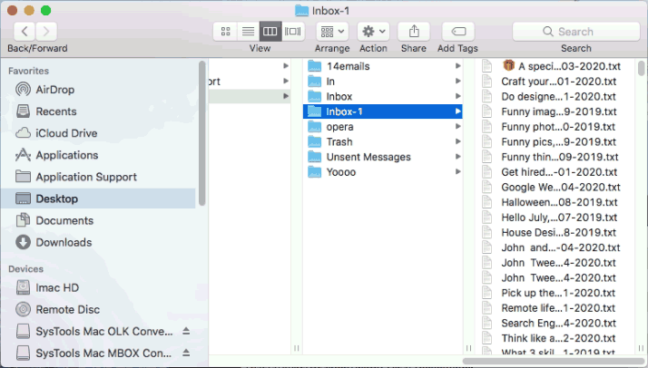Image resolution: width=648 pixels, height=368 pixels.
Task: Expand the Trash folder arrow
Action: click(x=458, y=141)
